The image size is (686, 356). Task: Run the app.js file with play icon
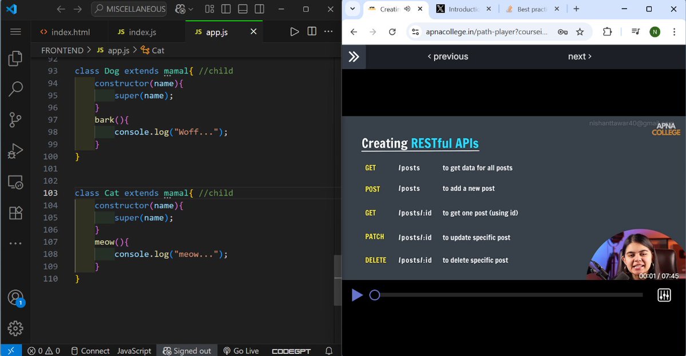295,31
